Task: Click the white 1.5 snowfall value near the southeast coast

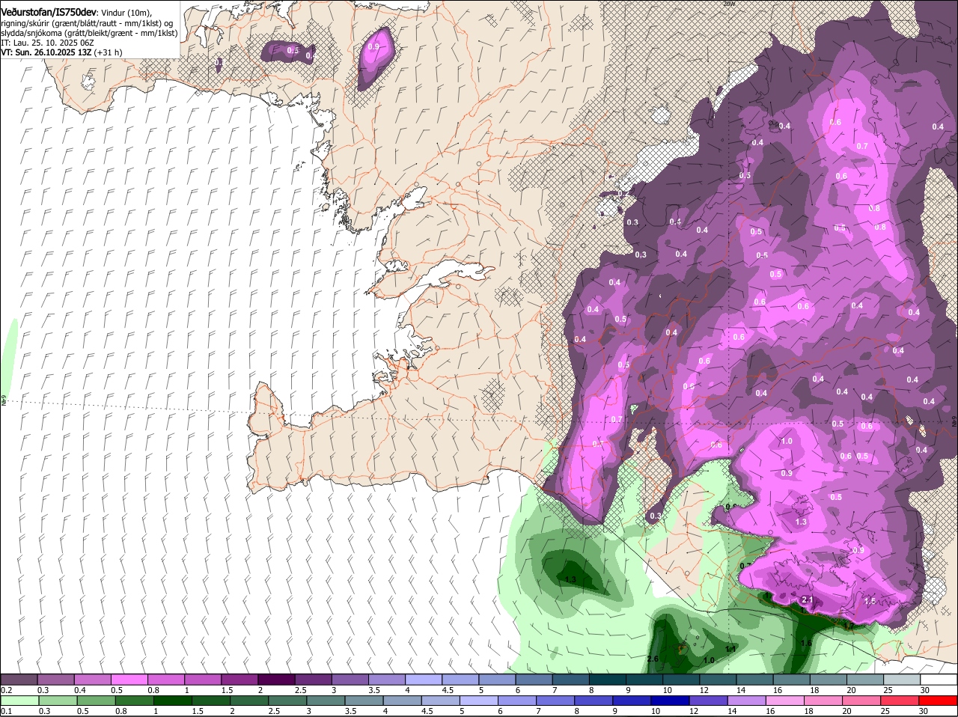Action: 870,601
